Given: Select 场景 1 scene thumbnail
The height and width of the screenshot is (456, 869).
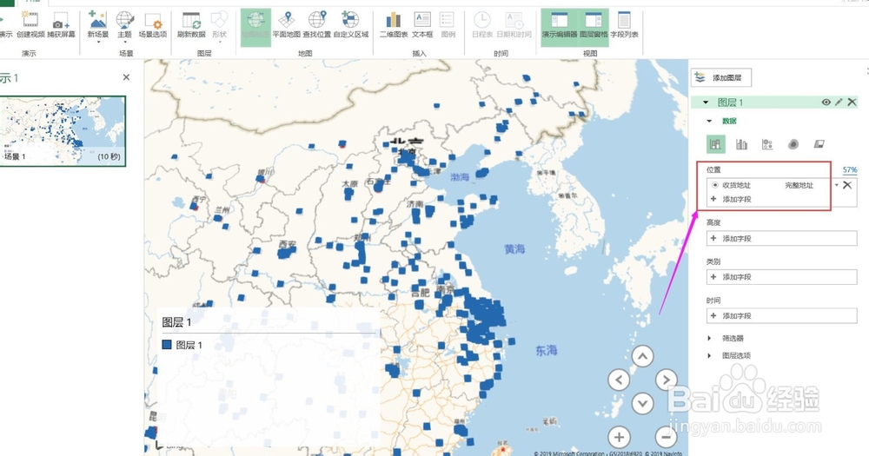Looking at the screenshot, I should pos(63,131).
